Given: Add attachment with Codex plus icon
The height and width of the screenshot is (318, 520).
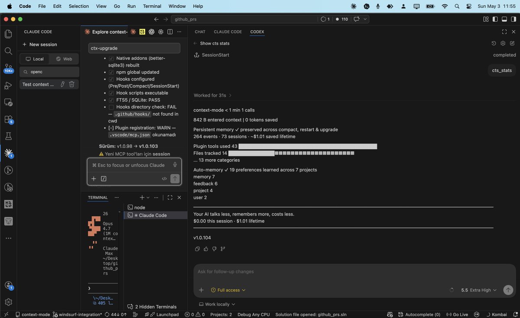Looking at the screenshot, I should pos(201,290).
